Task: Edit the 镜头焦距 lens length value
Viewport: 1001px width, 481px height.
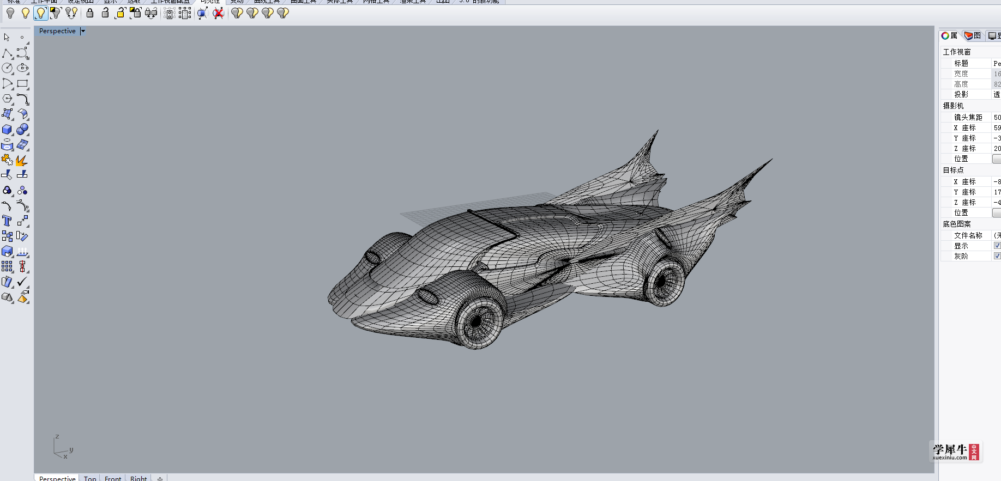Action: (x=996, y=117)
